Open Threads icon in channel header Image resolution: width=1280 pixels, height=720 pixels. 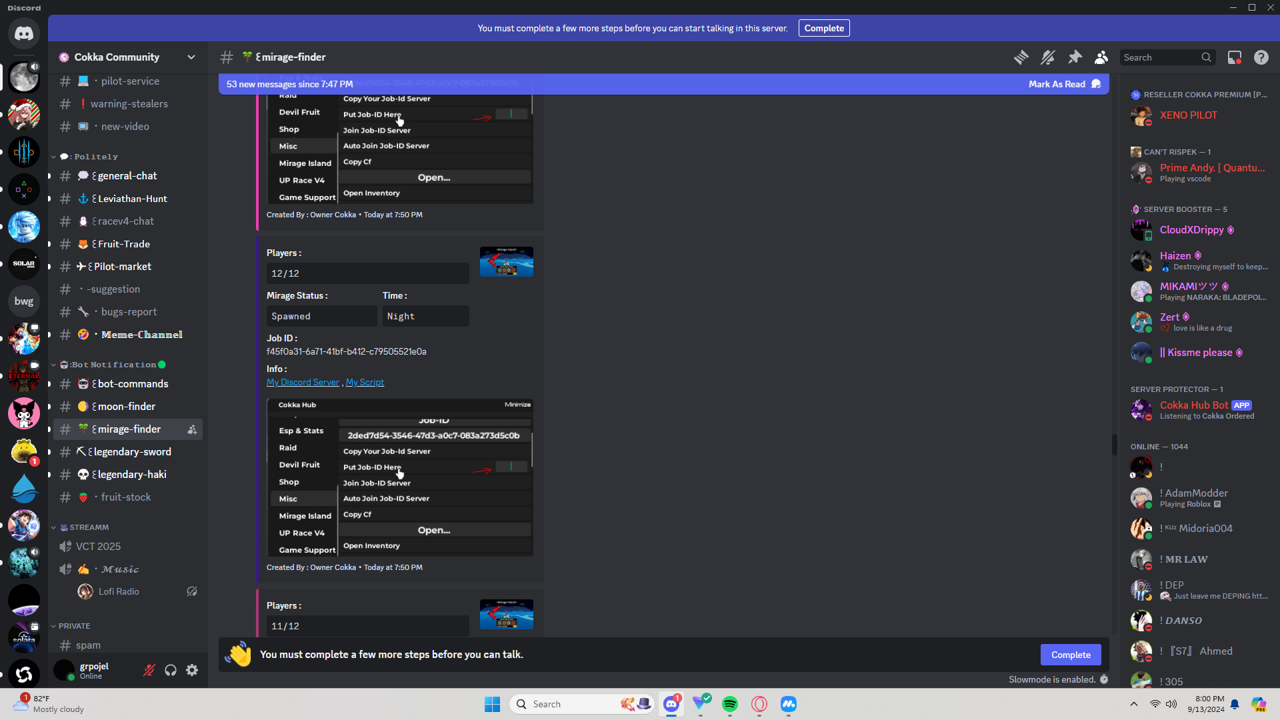click(x=1021, y=57)
